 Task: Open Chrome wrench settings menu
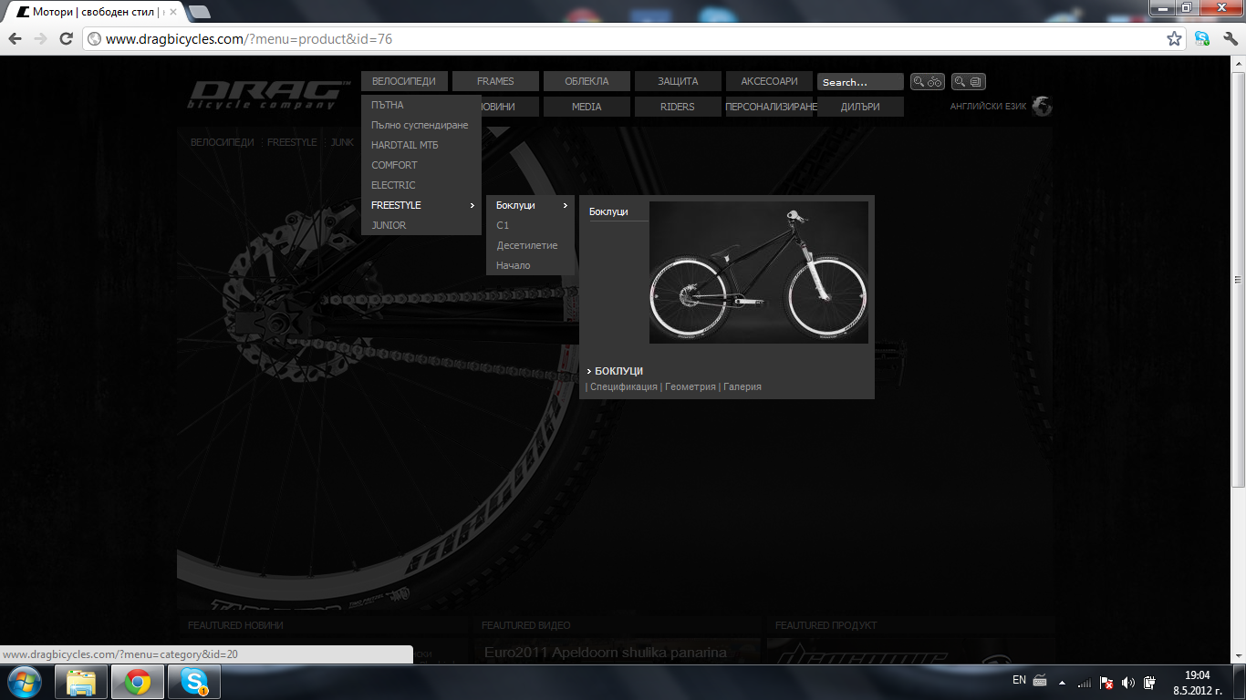click(1230, 39)
